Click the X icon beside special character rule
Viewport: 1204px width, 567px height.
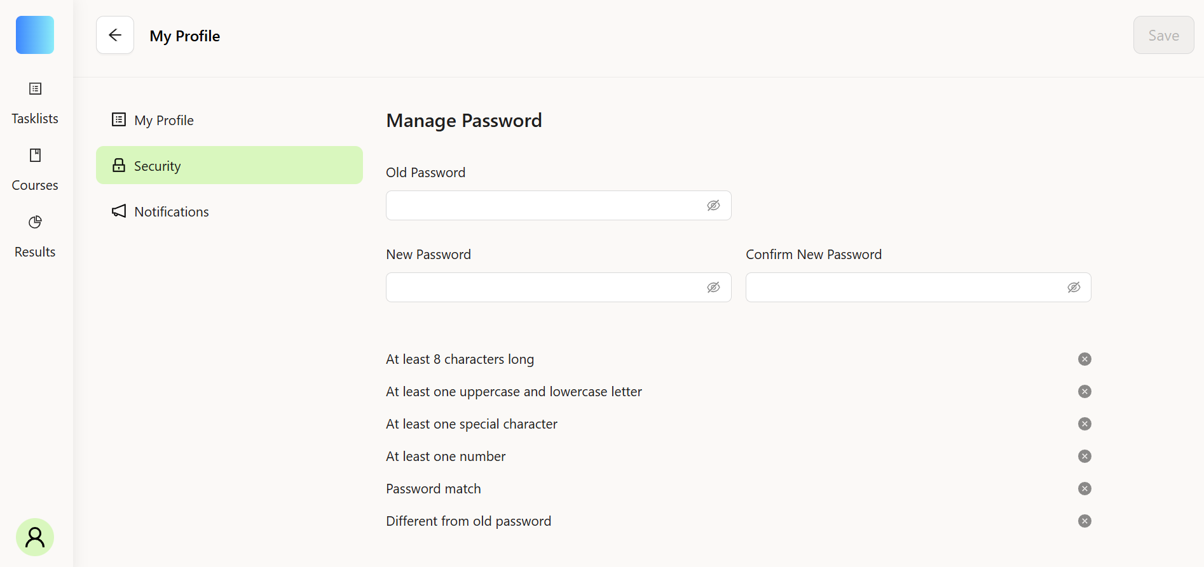point(1084,424)
